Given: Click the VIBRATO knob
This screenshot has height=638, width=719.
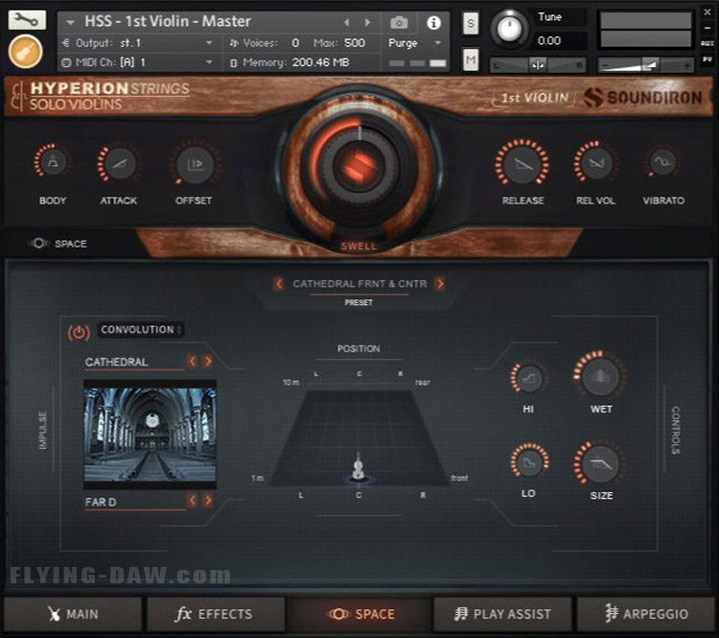Looking at the screenshot, I should 663,161.
